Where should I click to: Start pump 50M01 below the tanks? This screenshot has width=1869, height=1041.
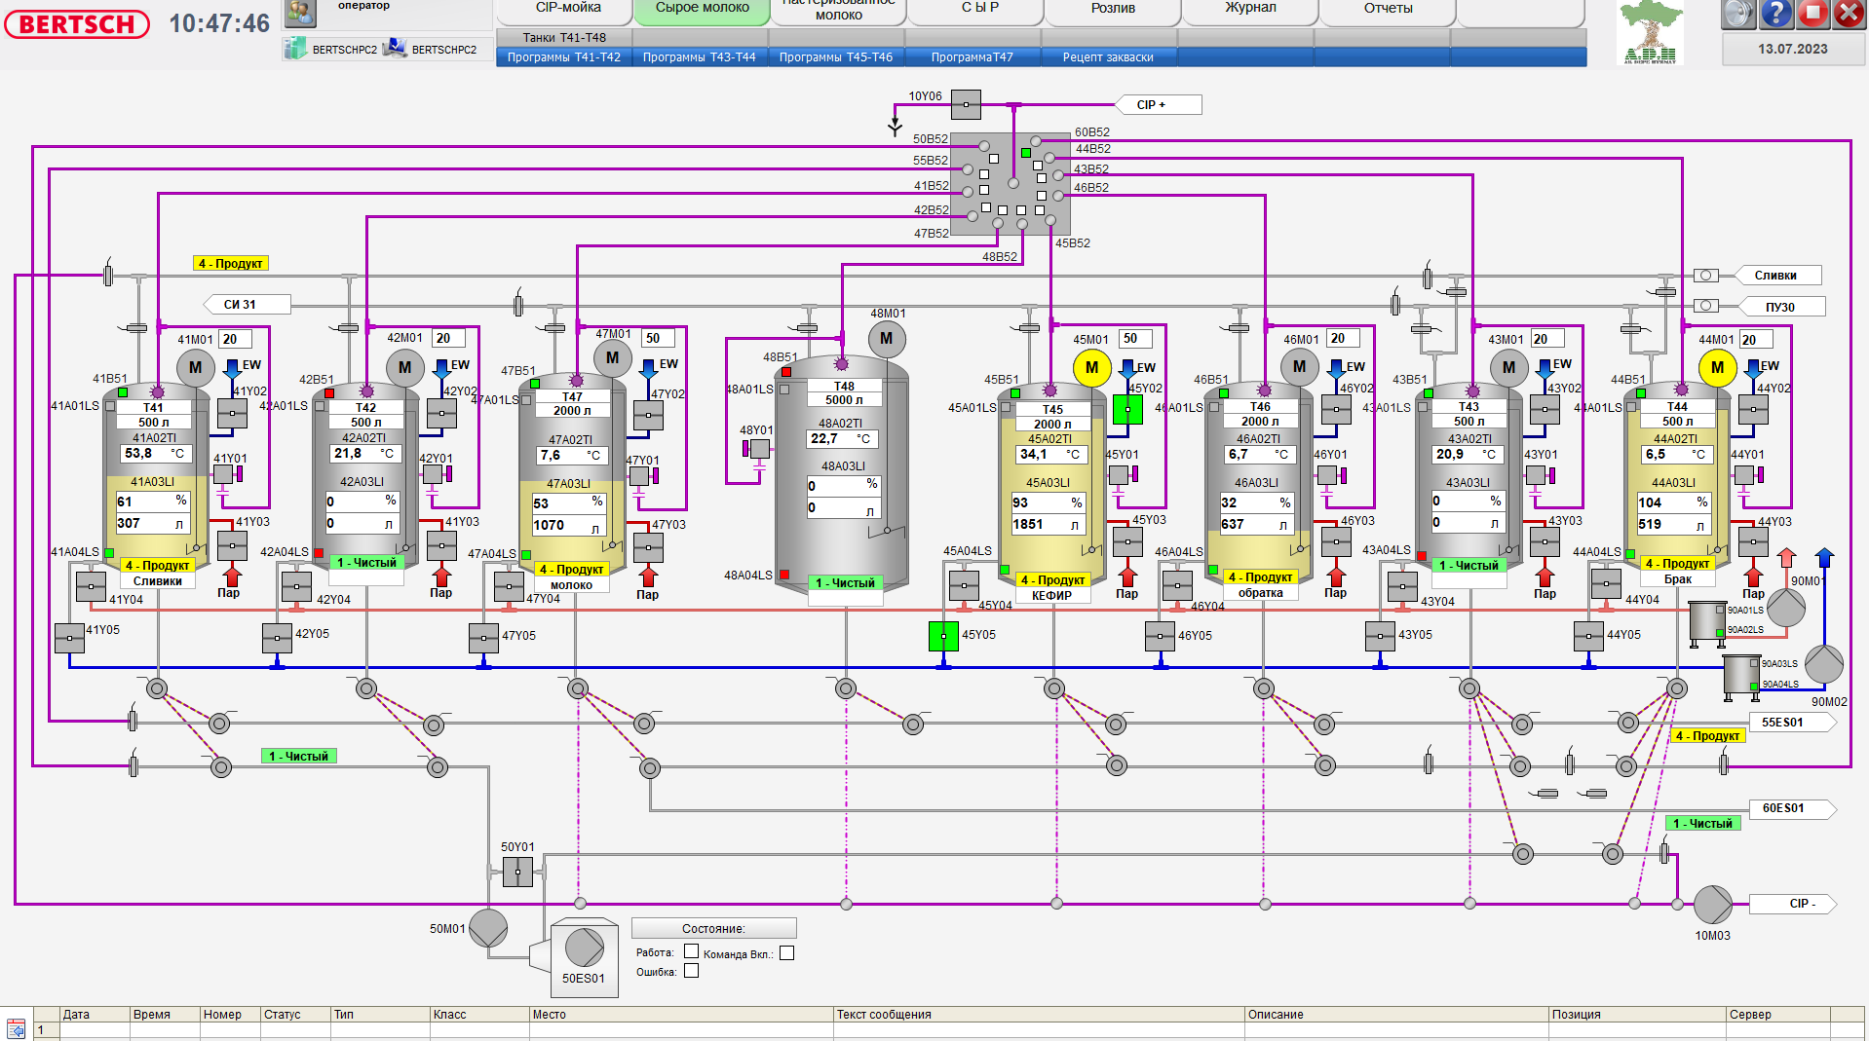(490, 929)
